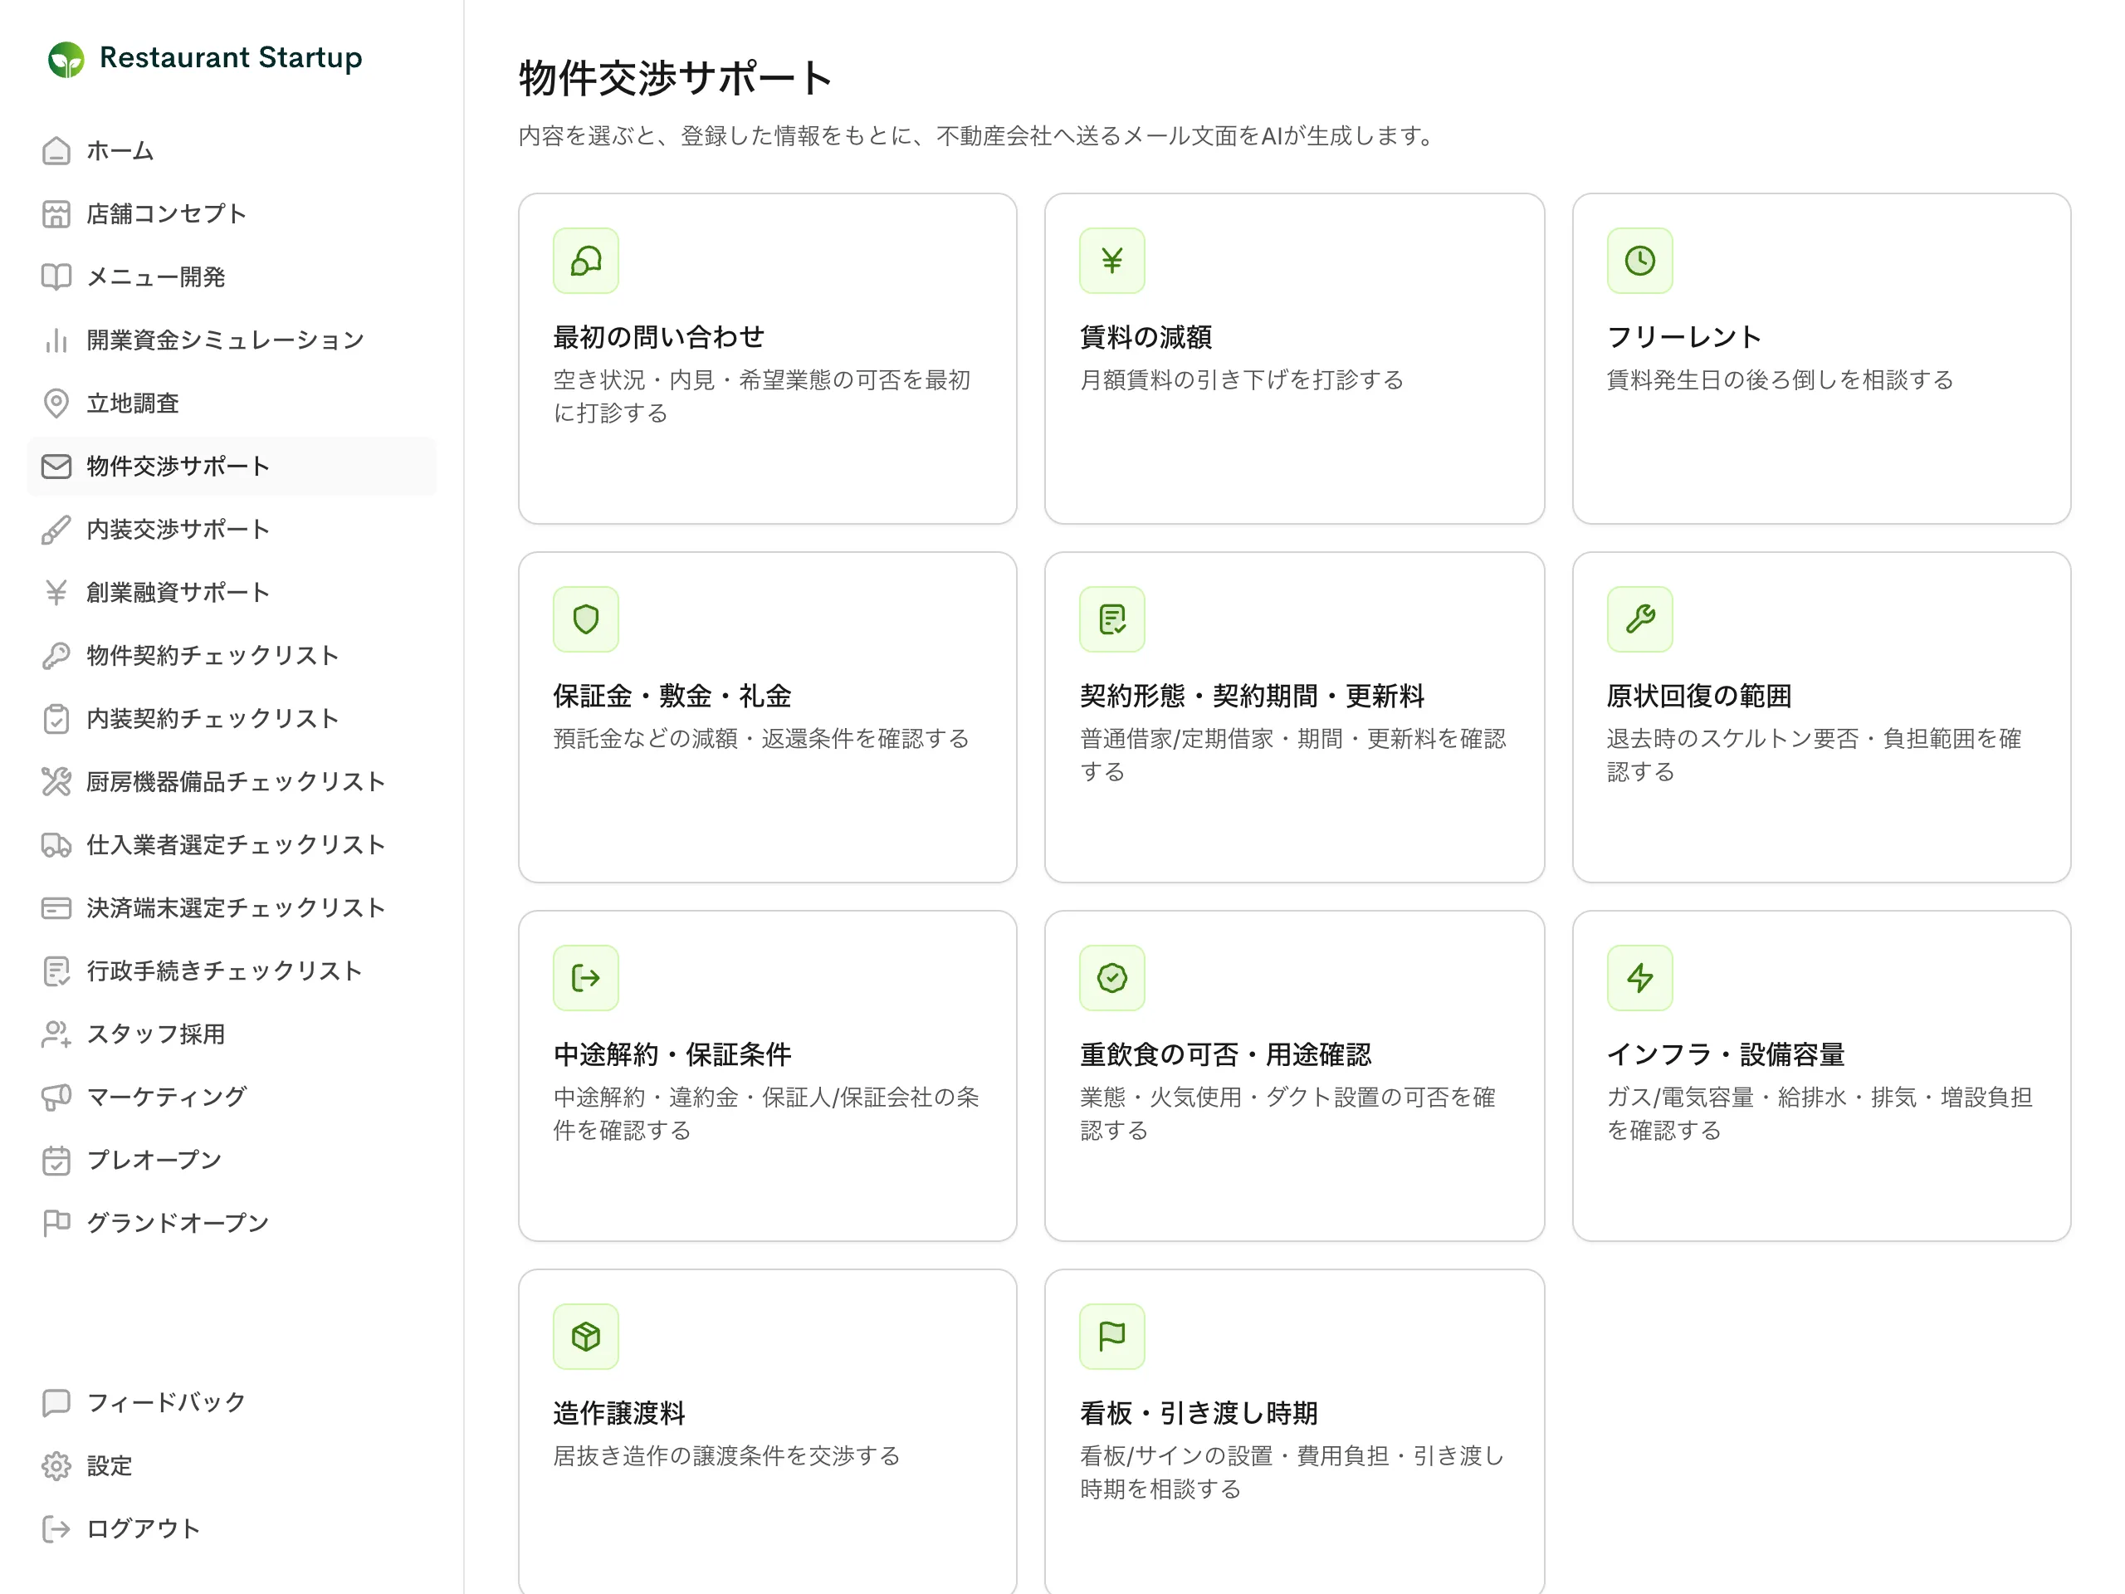Image resolution: width=2125 pixels, height=1594 pixels.
Task: Click the lightning icon on インフラ・設備容量 card
Action: click(x=1640, y=978)
